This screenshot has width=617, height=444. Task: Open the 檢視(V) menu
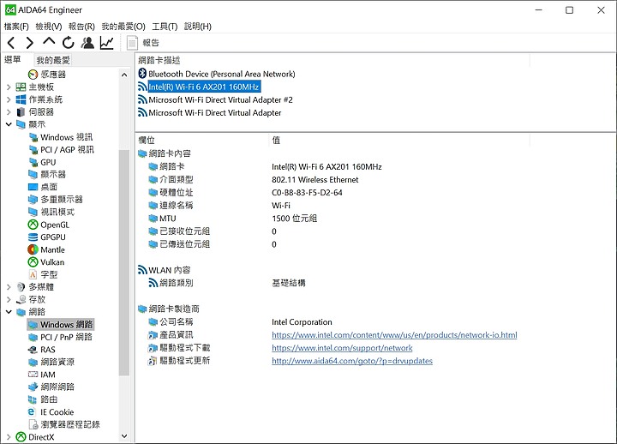[49, 27]
